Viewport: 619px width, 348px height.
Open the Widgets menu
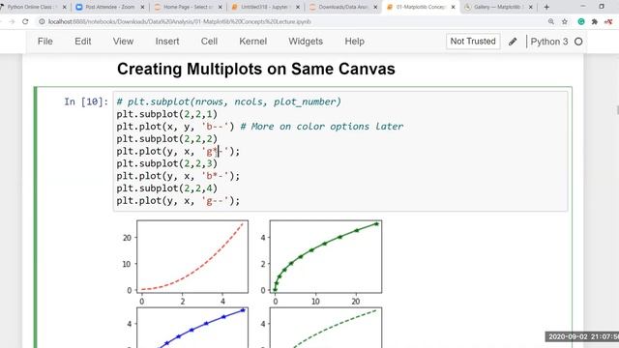tap(306, 41)
